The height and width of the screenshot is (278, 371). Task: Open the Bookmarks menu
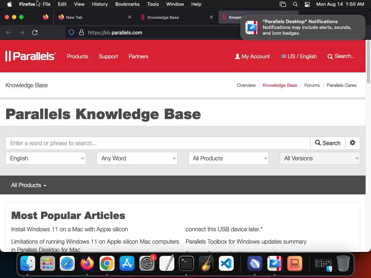(127, 4)
